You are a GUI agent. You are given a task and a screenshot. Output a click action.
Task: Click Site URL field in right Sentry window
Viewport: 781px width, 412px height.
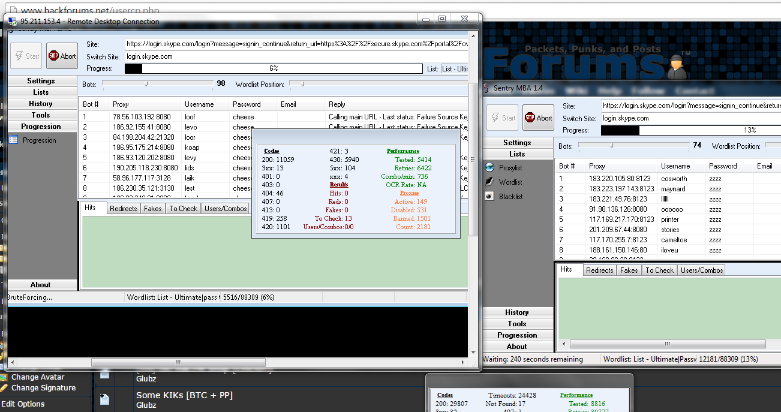[x=691, y=106]
